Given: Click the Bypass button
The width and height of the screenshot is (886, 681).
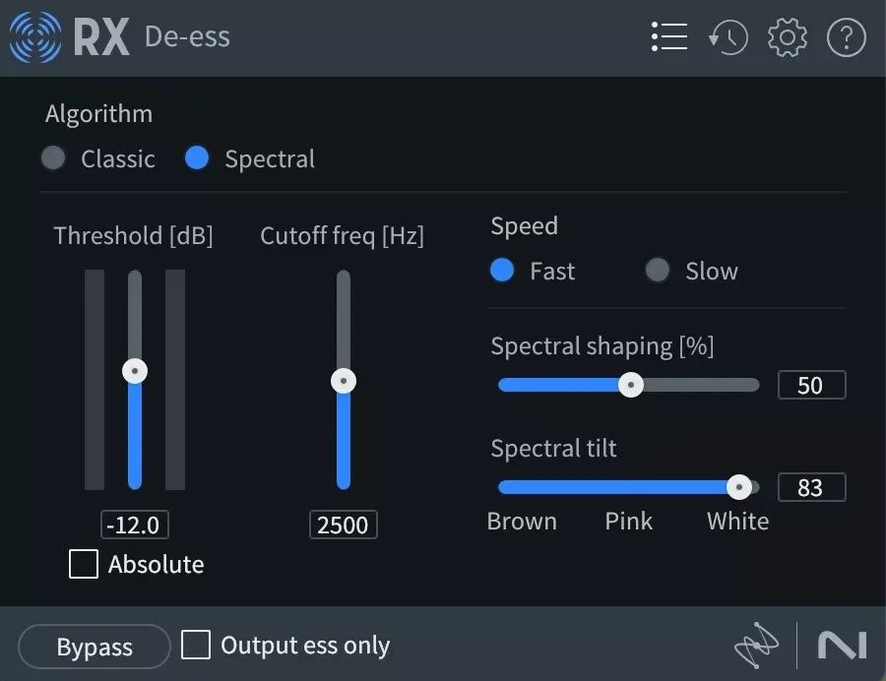Looking at the screenshot, I should point(95,647).
